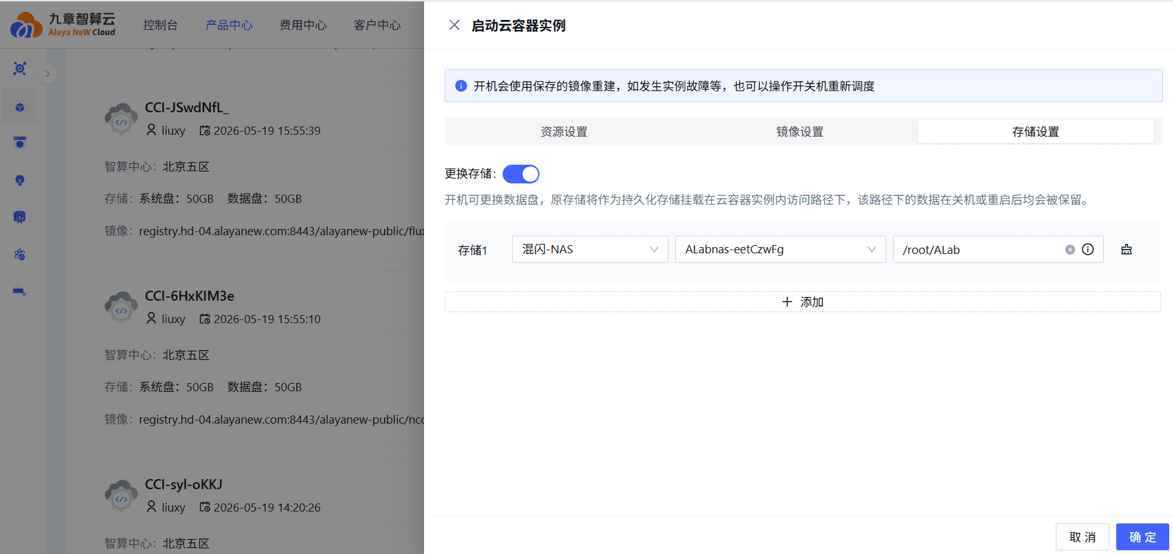Click the 取消 button

(x=1082, y=537)
